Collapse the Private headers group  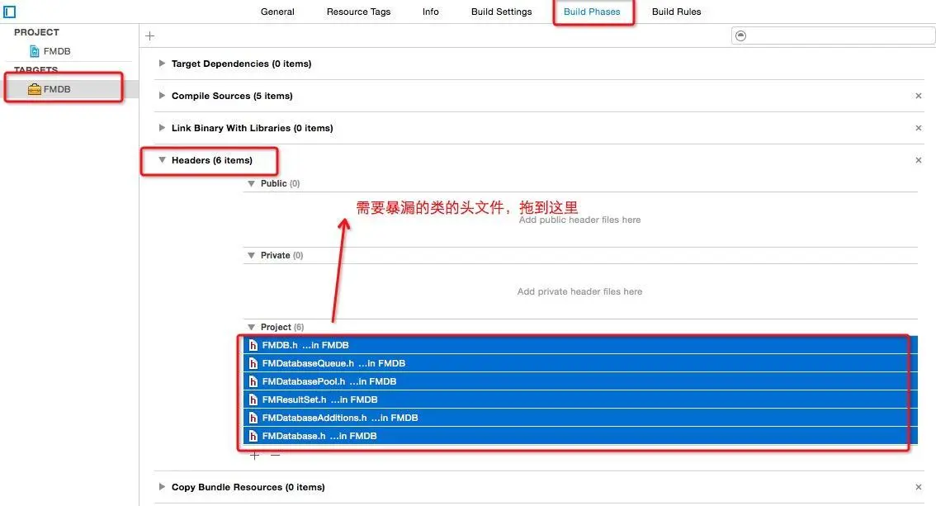coord(251,255)
